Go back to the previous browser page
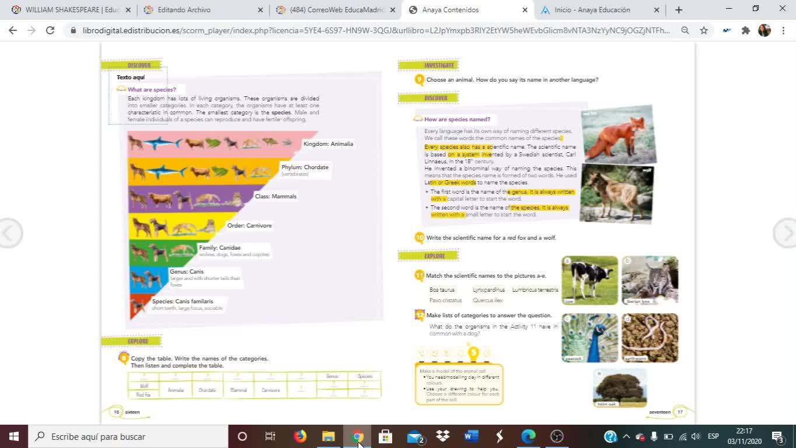This screenshot has height=448, width=796. coord(13,30)
